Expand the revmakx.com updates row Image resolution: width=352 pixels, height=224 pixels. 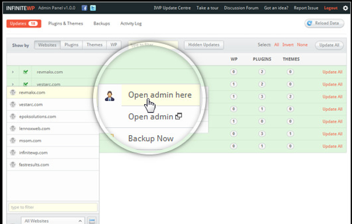click(x=13, y=72)
